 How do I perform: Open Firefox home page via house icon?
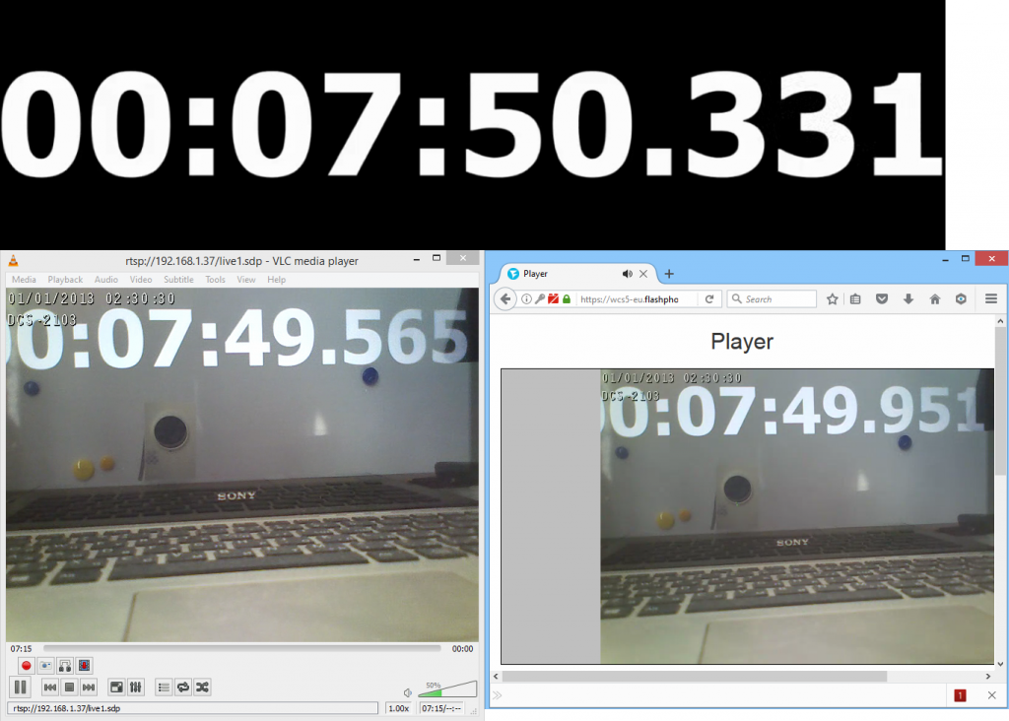click(x=934, y=298)
